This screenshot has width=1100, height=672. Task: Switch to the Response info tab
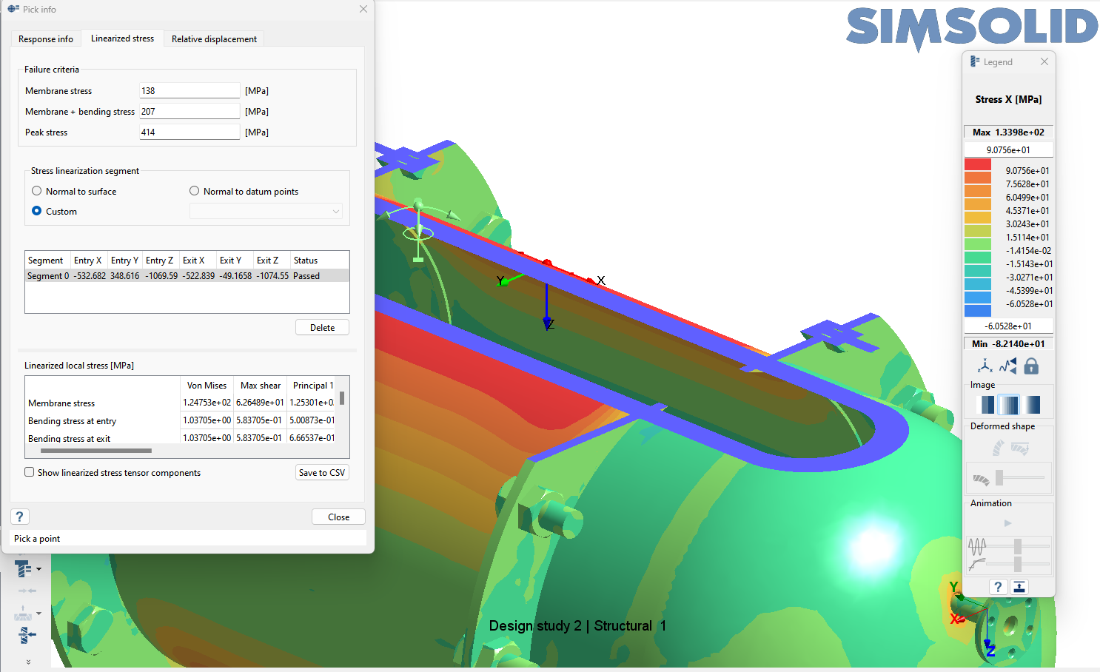46,39
